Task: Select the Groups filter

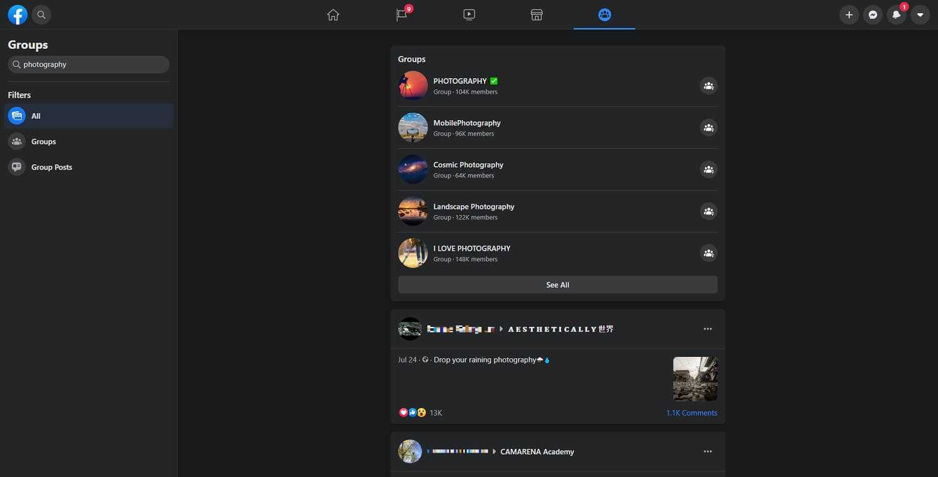Action: 89,141
